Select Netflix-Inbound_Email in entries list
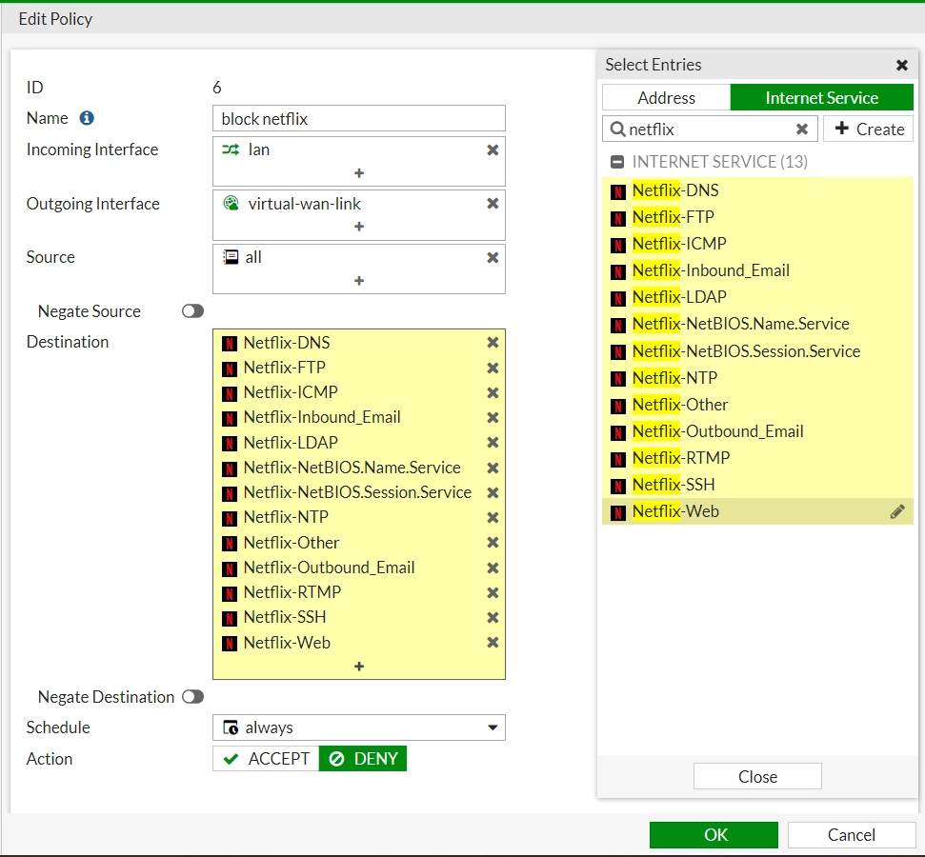Screen dimensions: 925x857 coord(757,270)
